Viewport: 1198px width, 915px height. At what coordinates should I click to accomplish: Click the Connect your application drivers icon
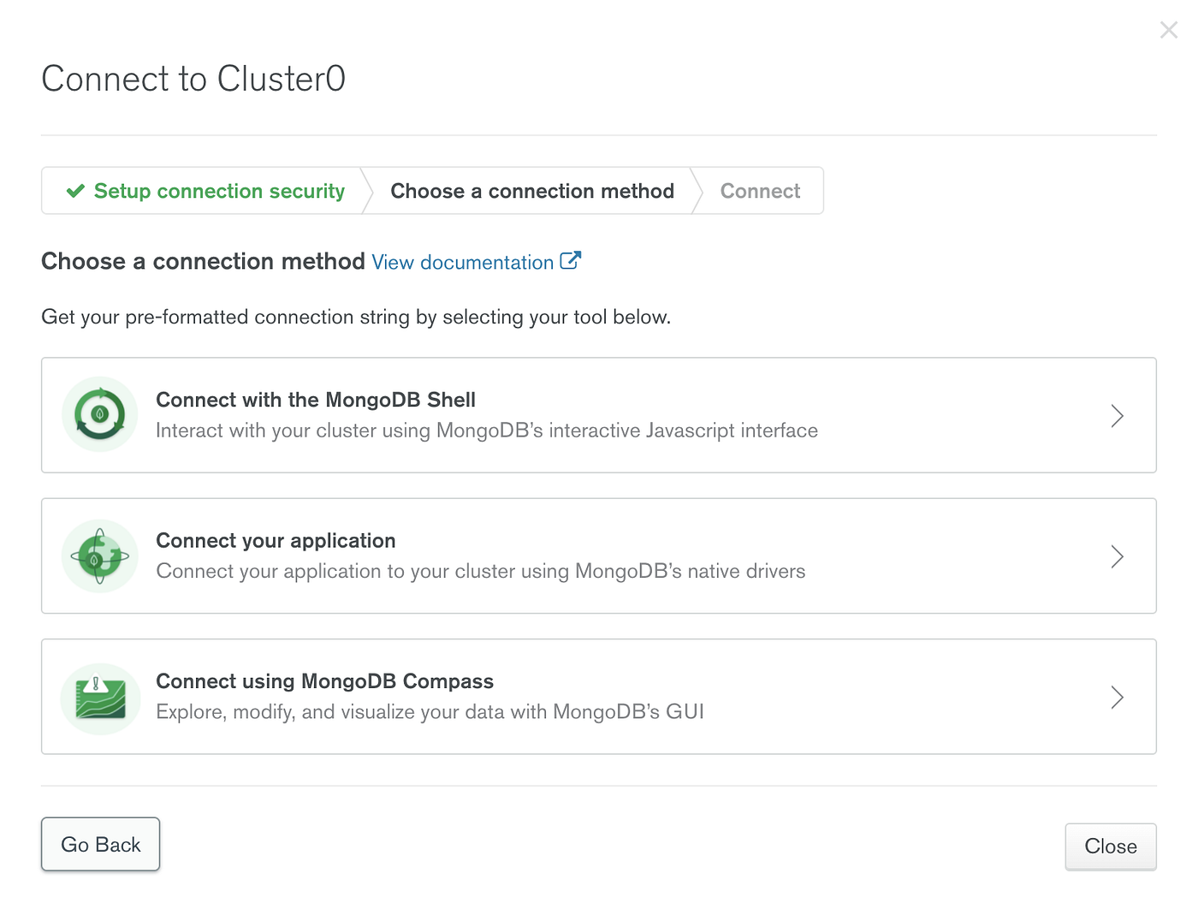(x=99, y=556)
